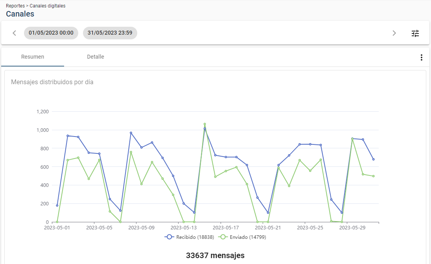Click the Canales page heading
Viewport: 431px width, 264px height.
20,14
